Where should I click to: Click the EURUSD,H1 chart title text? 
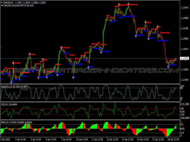[x=8, y=3]
